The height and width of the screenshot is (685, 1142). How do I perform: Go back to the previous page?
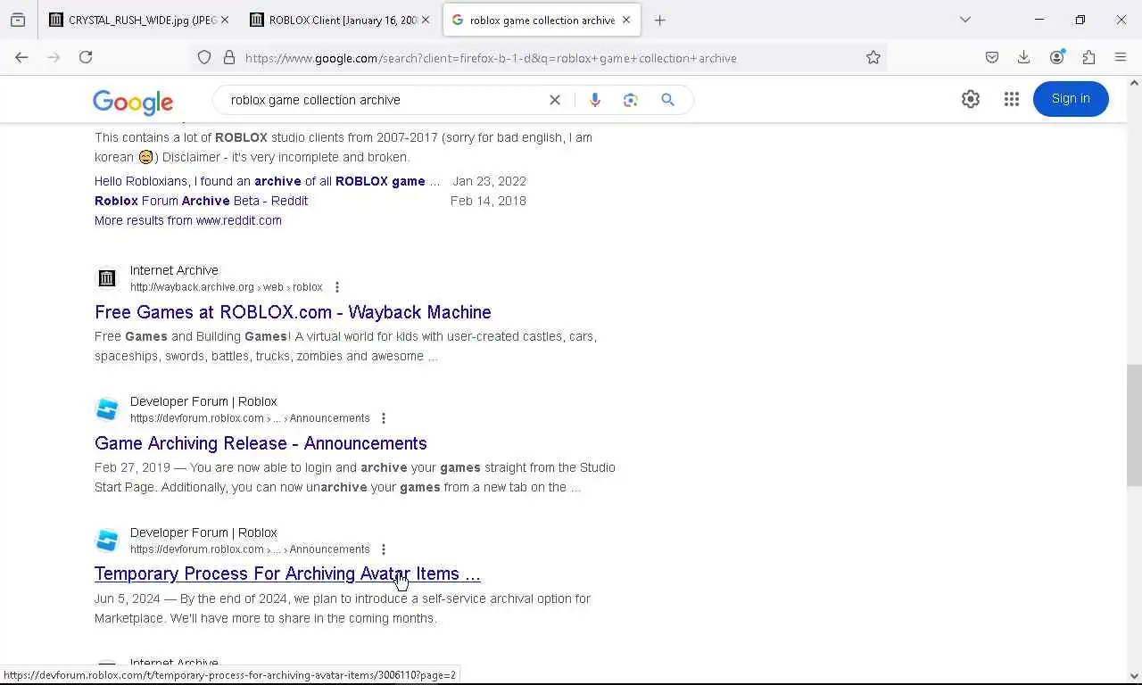(x=21, y=57)
